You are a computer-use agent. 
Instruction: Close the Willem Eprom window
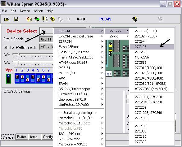(177, 4)
